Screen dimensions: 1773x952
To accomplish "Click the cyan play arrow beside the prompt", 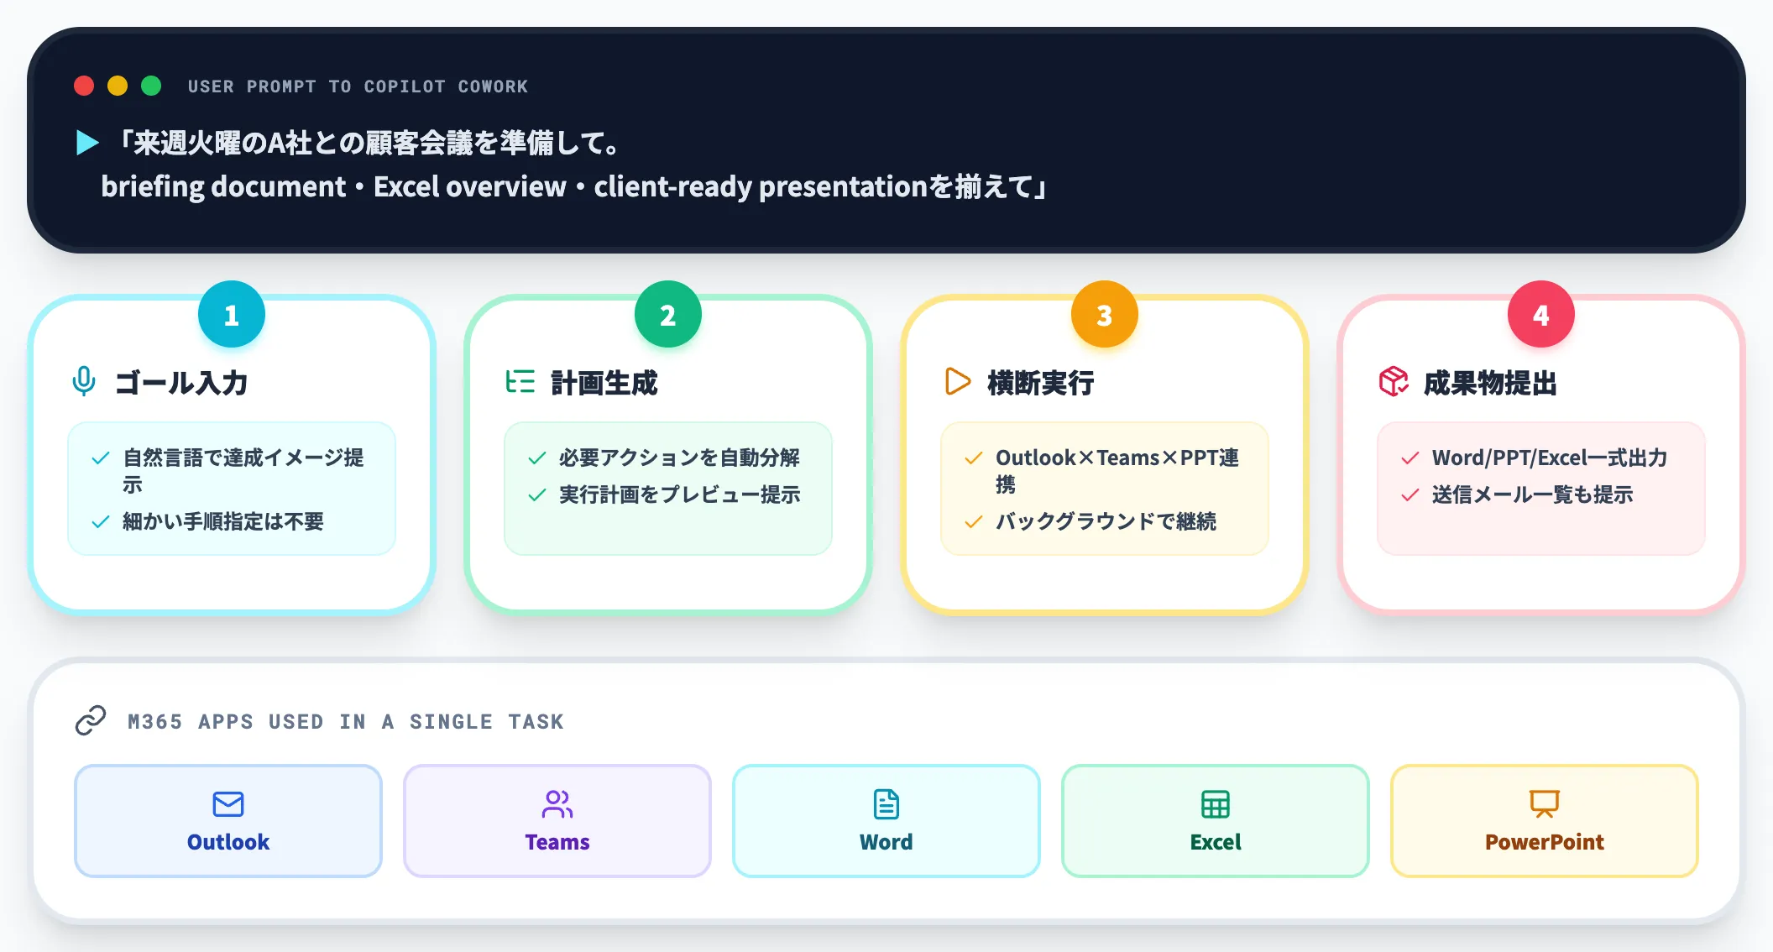I will (x=87, y=143).
